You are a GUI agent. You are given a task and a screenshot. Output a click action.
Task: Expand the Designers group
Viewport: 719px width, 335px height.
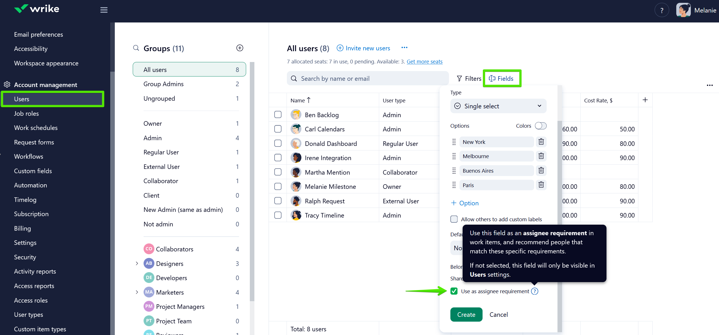click(137, 264)
